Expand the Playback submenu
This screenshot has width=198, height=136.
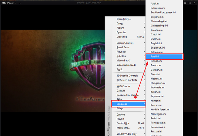129,52
